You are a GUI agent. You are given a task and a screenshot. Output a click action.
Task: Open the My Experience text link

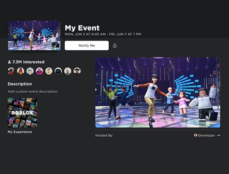click(x=20, y=132)
